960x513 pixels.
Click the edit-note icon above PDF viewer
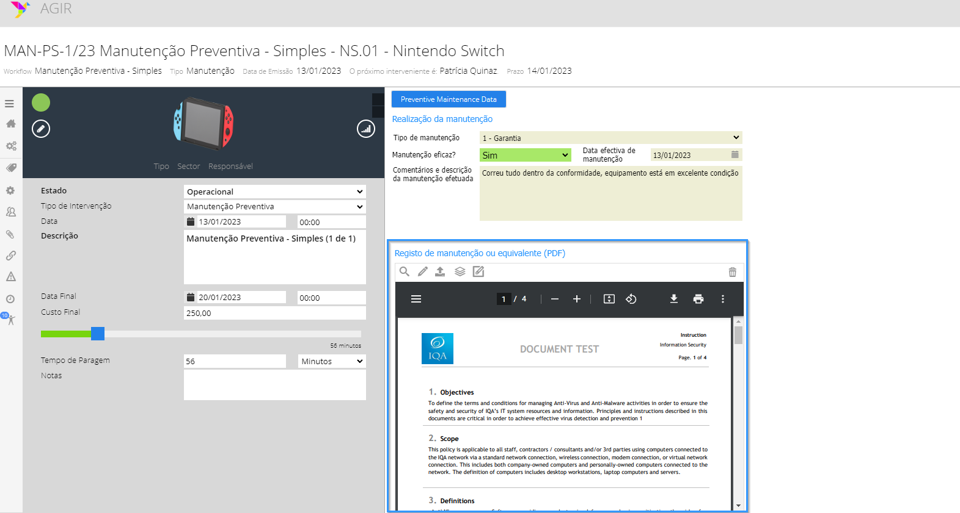[478, 271]
